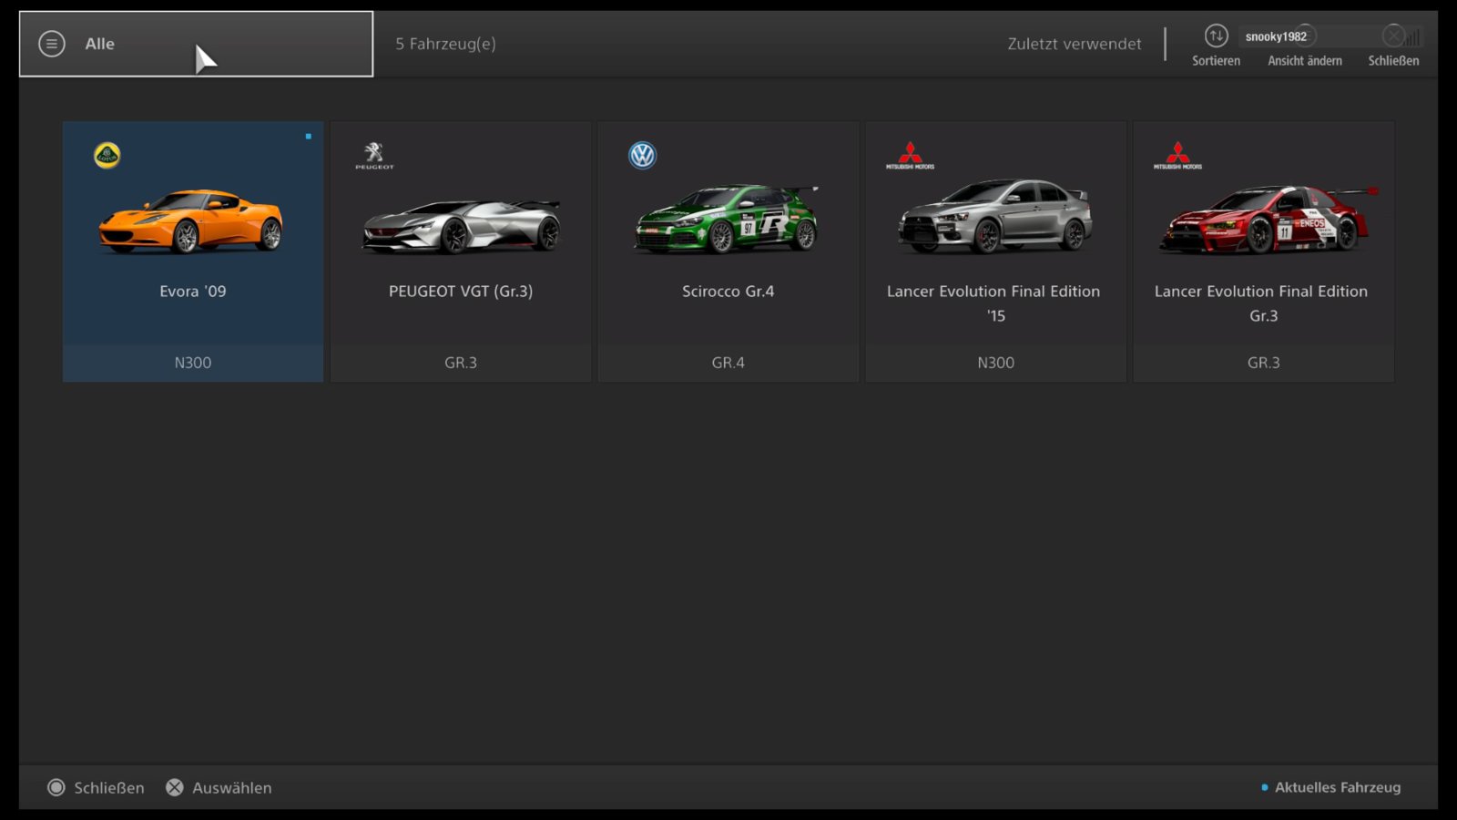1457x820 pixels.
Task: Click the Volkswagen logo on the Scirocco card
Action: point(642,155)
